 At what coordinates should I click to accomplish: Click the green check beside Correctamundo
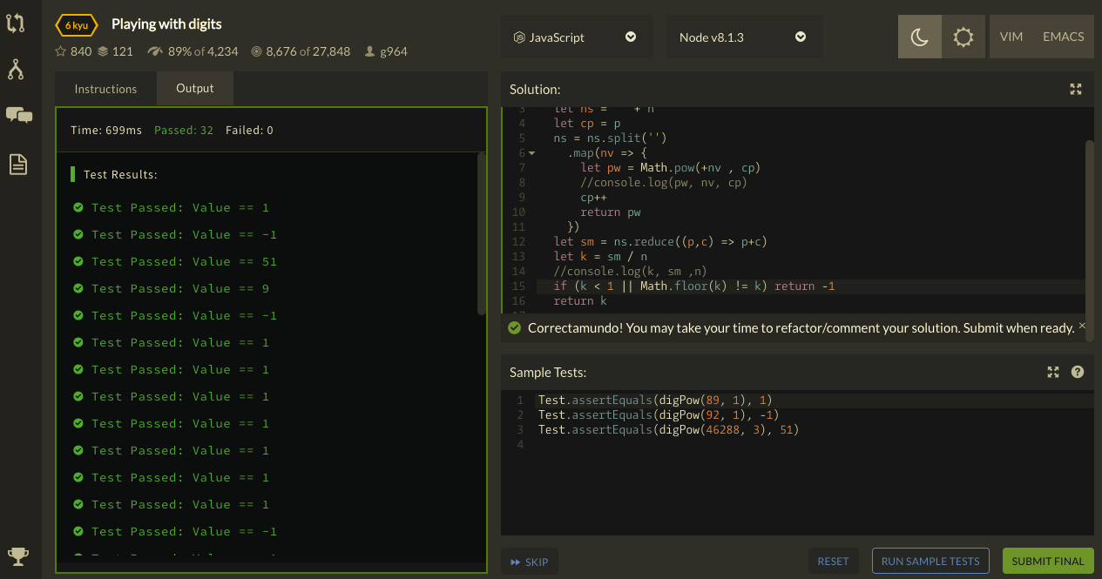click(514, 328)
